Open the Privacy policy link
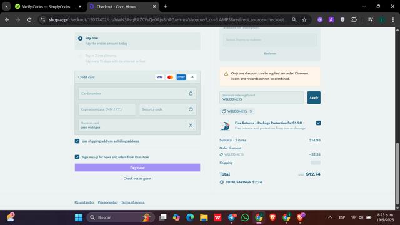The height and width of the screenshot is (225, 400). 108,202
